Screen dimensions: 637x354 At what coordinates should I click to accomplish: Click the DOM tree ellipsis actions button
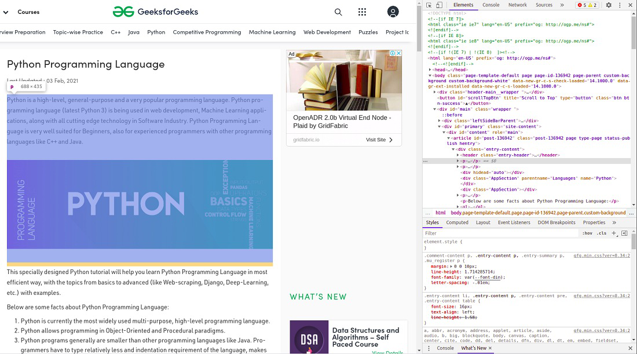coord(426,161)
